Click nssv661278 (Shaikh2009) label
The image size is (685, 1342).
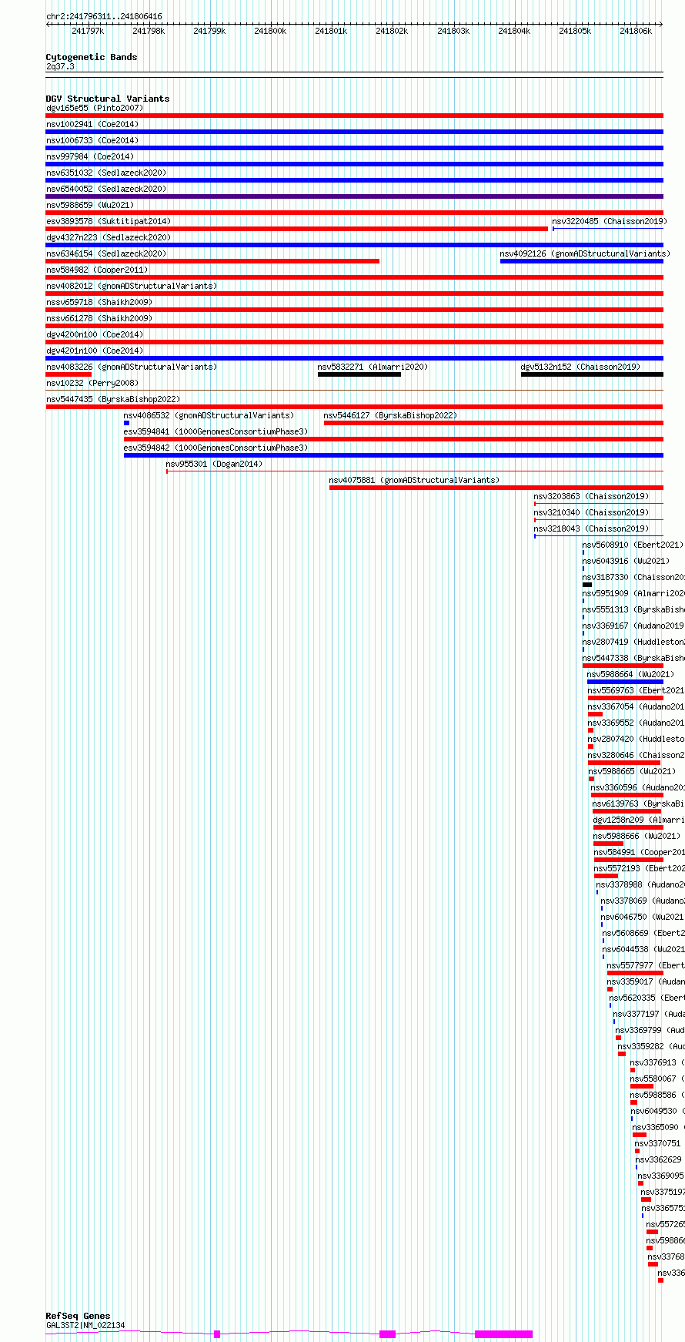[99, 319]
